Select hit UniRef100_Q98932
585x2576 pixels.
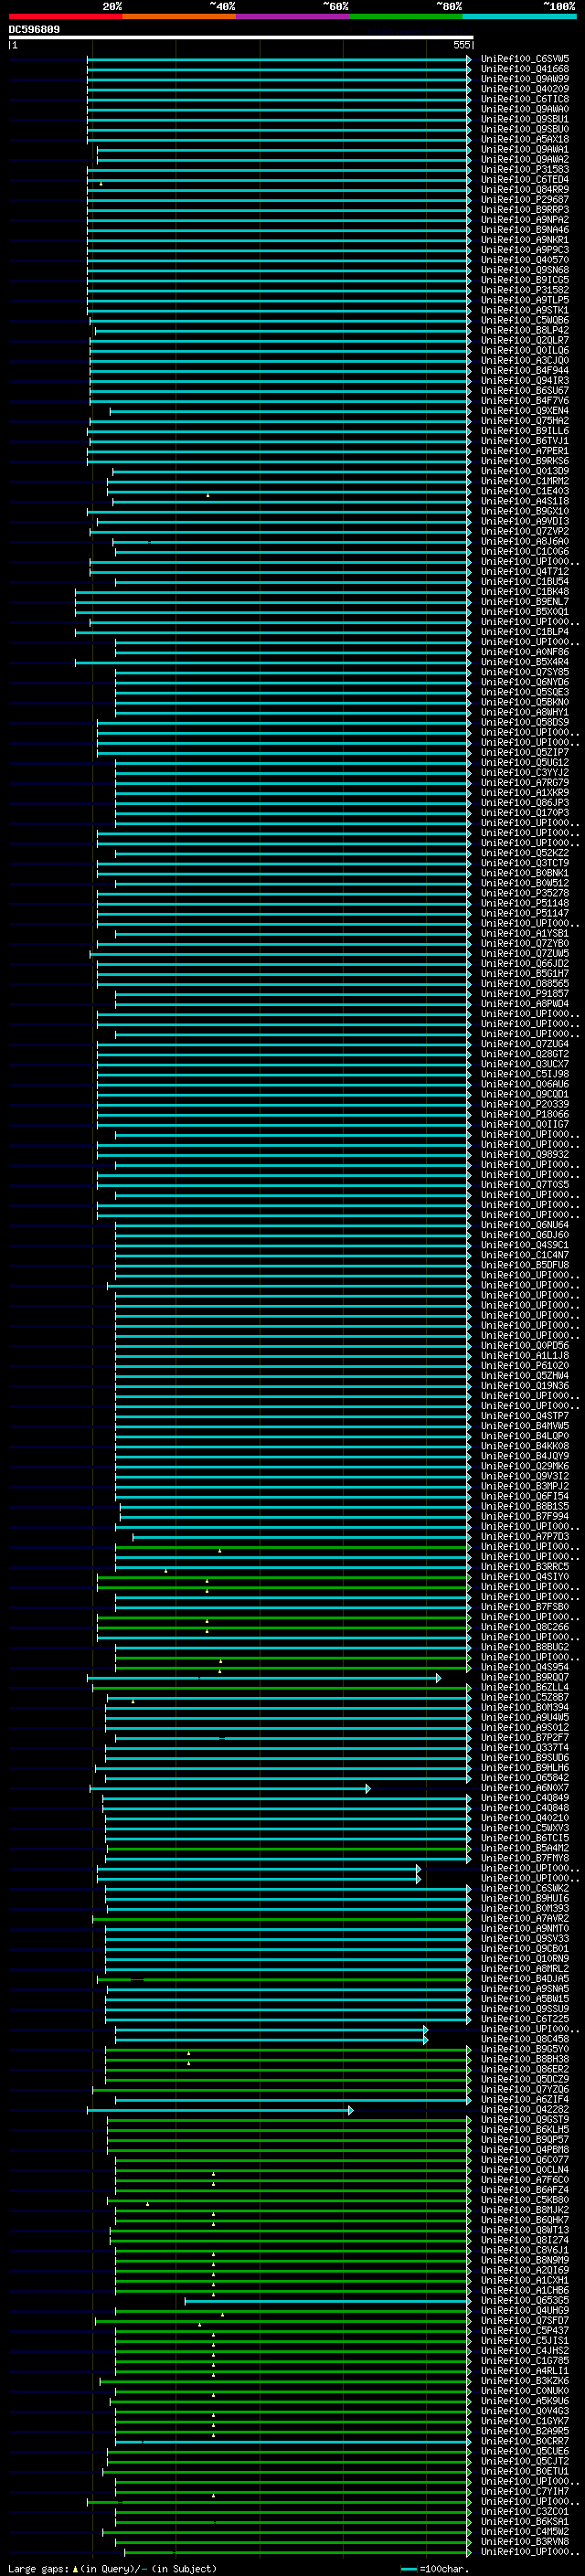point(525,1154)
